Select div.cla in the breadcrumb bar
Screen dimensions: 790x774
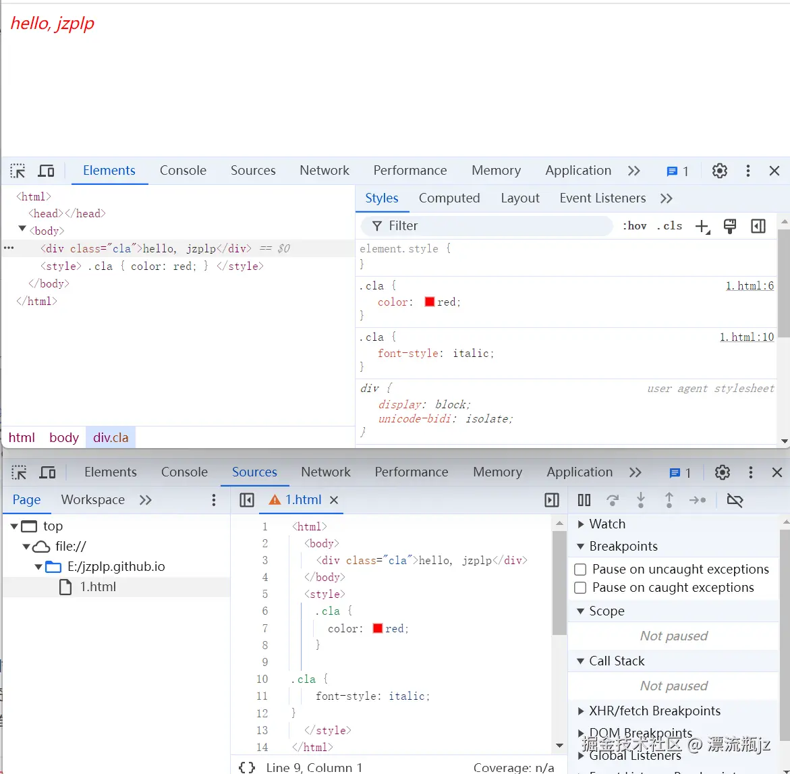[111, 437]
